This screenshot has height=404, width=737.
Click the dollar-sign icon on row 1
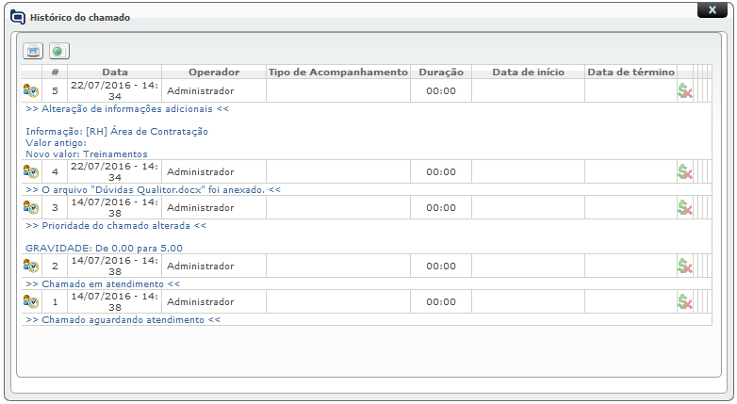click(x=685, y=301)
